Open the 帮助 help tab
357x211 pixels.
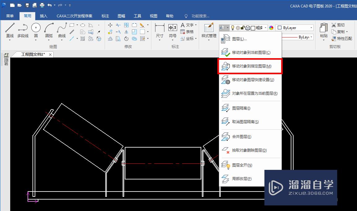click(170, 16)
